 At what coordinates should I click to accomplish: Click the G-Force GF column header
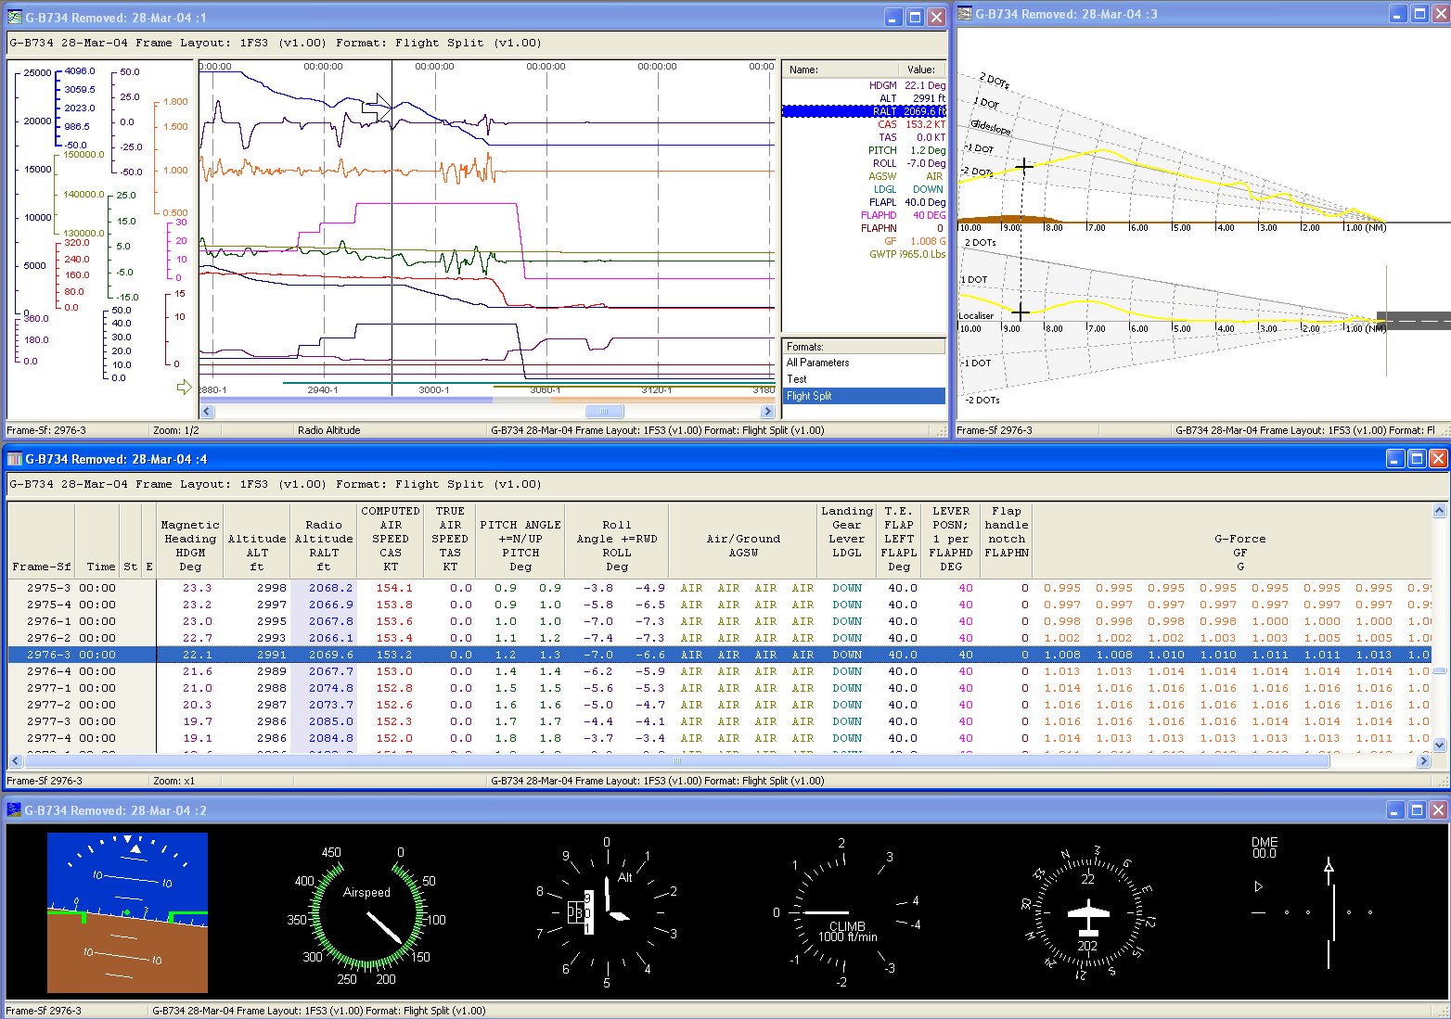[1231, 540]
